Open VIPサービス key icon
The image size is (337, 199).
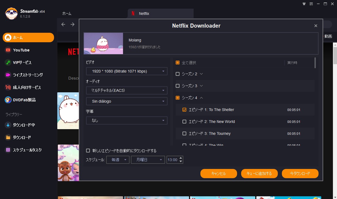click(8, 63)
